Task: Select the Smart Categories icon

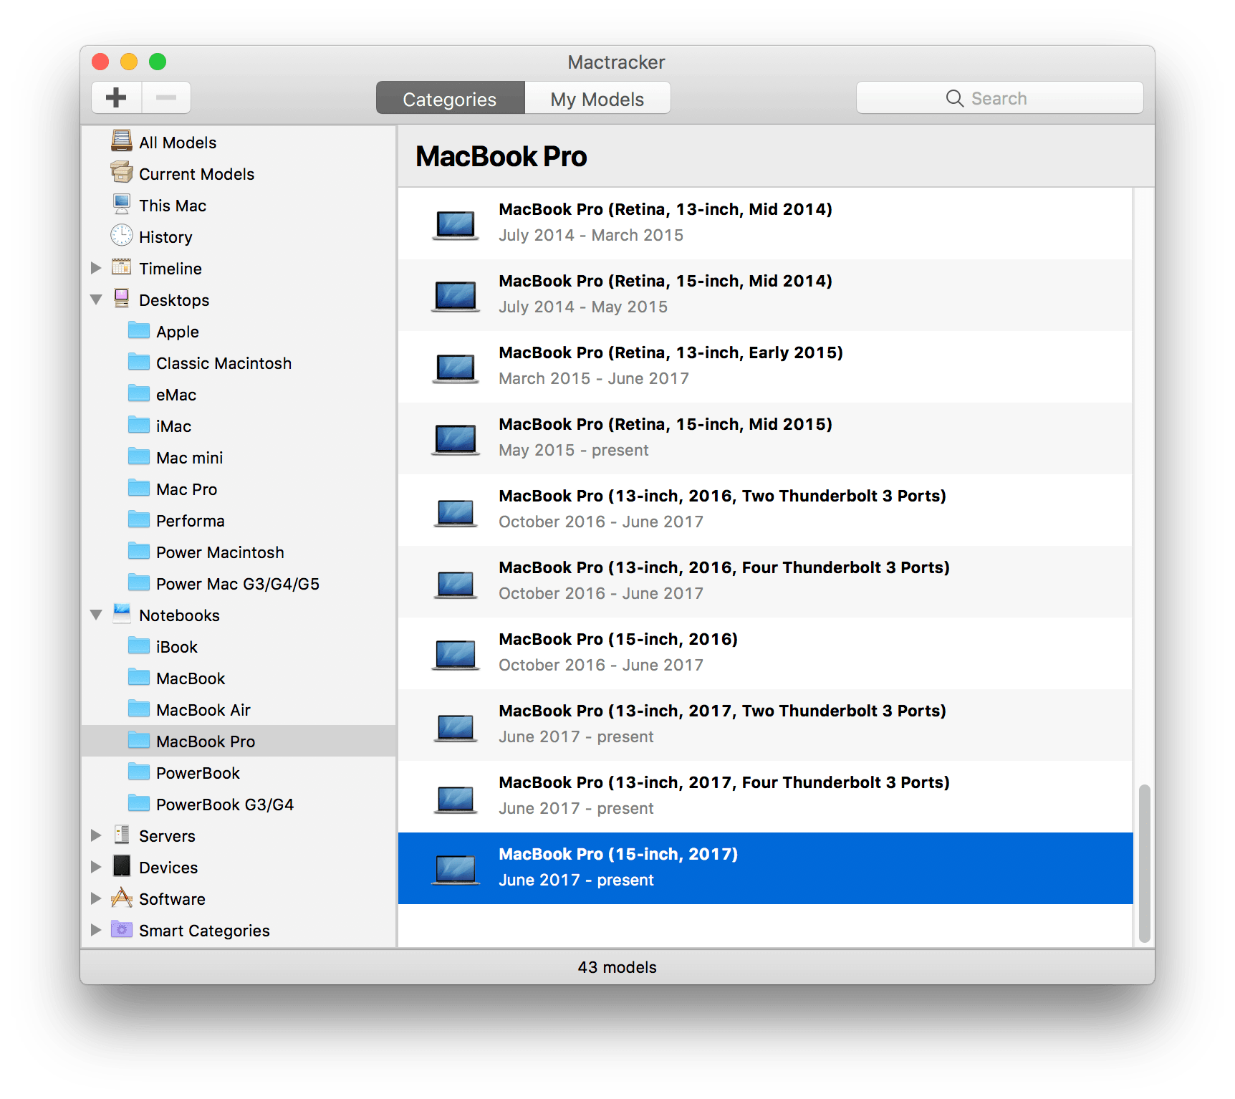Action: pyautogui.click(x=121, y=930)
